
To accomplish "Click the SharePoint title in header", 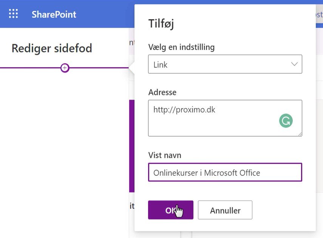I will pos(54,14).
